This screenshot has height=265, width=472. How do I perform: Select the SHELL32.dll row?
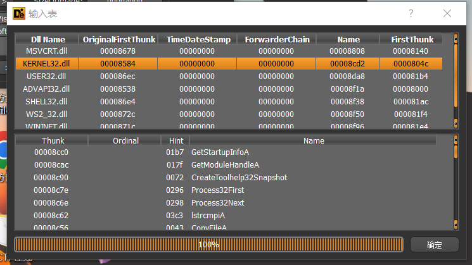(229, 102)
